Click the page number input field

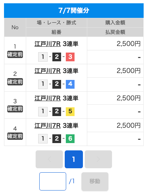pos(53,181)
